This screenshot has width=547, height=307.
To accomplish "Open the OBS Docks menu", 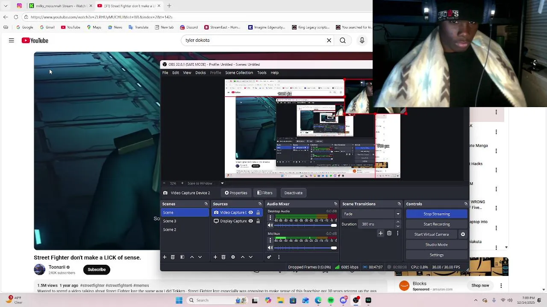I will pos(200,73).
